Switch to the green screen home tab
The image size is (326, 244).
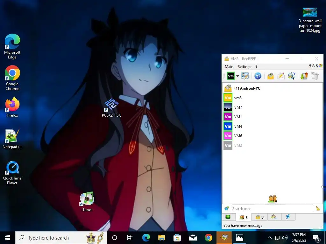228,217
